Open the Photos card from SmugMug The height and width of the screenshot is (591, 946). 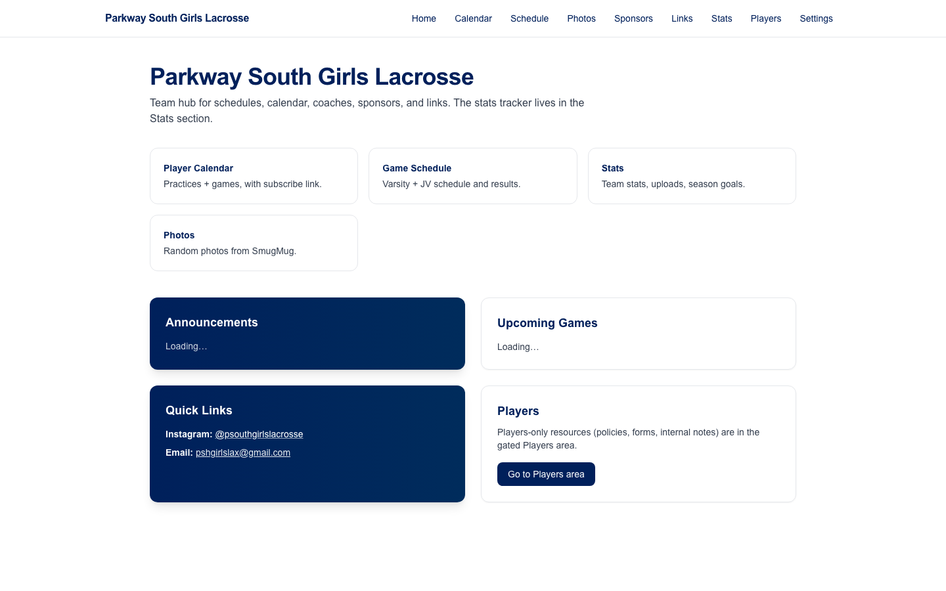[x=254, y=243]
